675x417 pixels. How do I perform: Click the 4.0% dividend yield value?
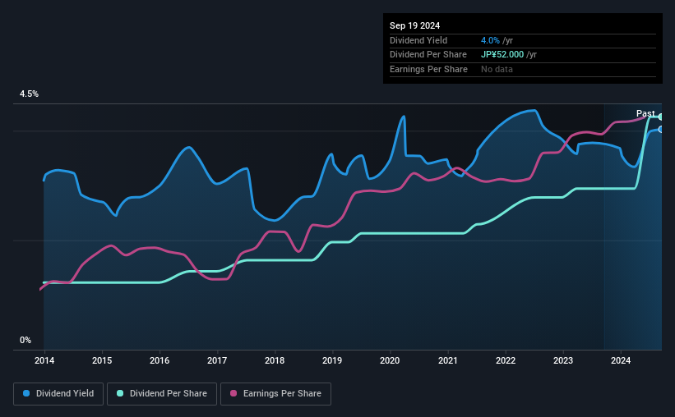[x=490, y=40]
